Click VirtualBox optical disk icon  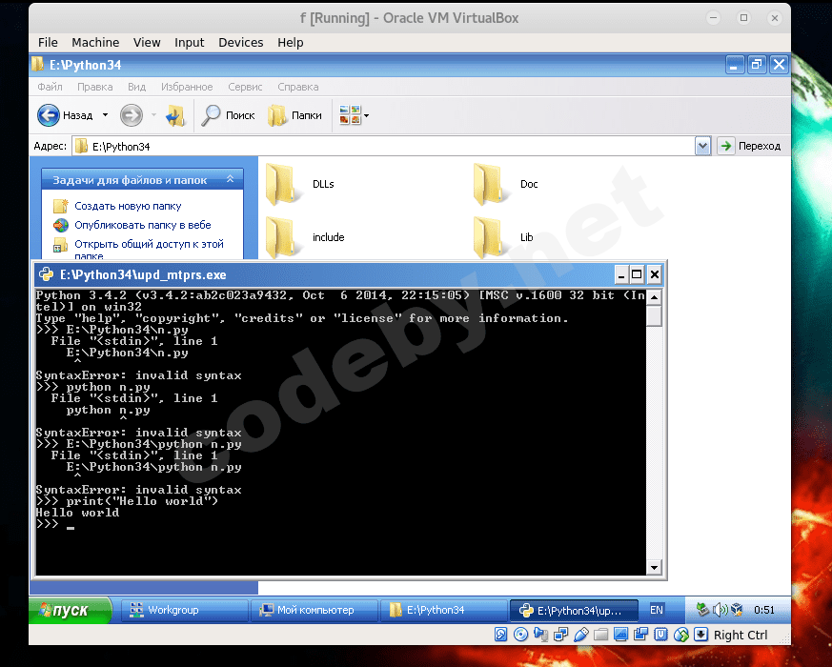[521, 635]
